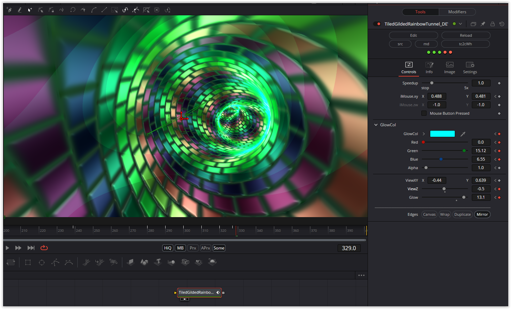Add the pEmitter particle tool

[x=86, y=262]
